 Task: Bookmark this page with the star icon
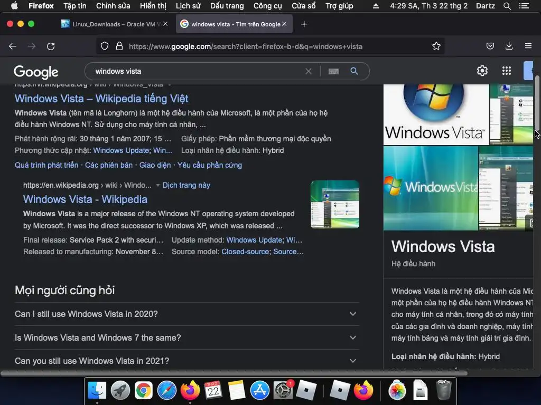click(436, 46)
